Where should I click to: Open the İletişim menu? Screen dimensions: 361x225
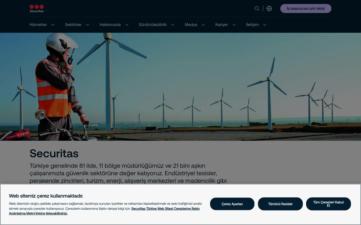click(252, 25)
